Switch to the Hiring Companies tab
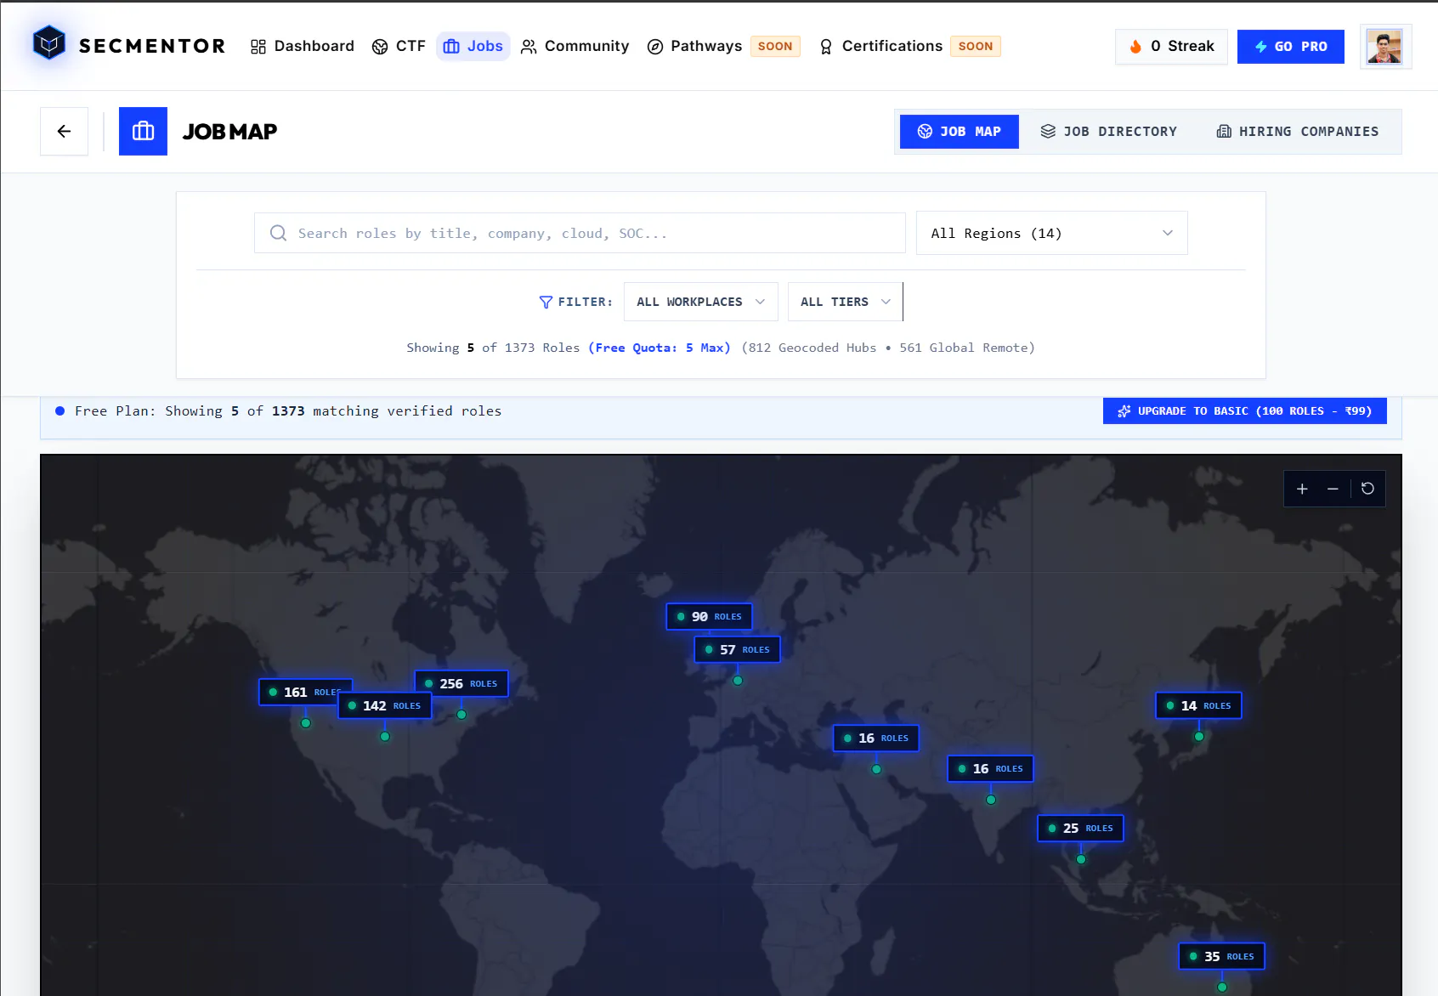The height and width of the screenshot is (996, 1438). click(1297, 132)
